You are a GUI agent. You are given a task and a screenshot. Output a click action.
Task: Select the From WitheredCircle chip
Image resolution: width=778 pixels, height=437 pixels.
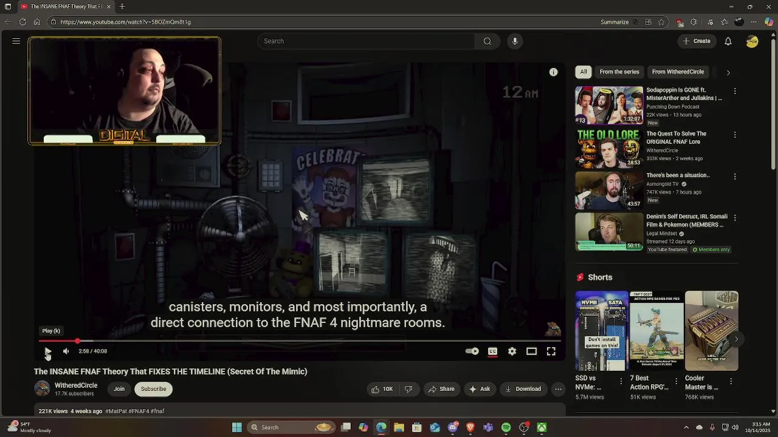[678, 72]
